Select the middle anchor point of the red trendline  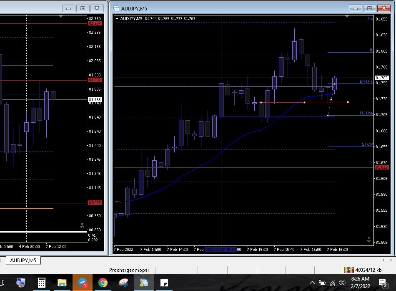click(x=304, y=102)
